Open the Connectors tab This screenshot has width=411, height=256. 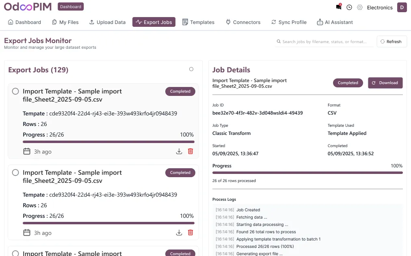pyautogui.click(x=243, y=22)
